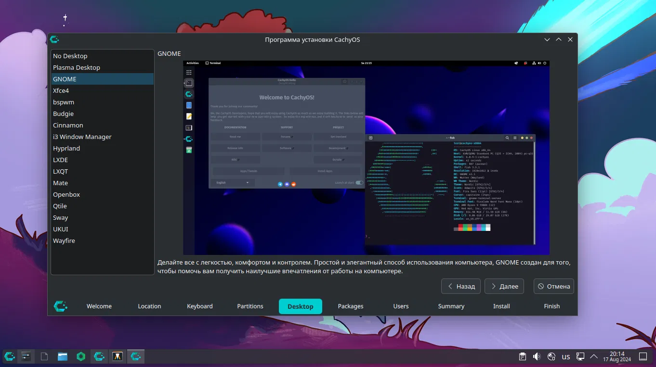Screen dimensions: 656x367
Task: Select the highlighted CachyOS installer taskbar entry
Action: [136, 356]
